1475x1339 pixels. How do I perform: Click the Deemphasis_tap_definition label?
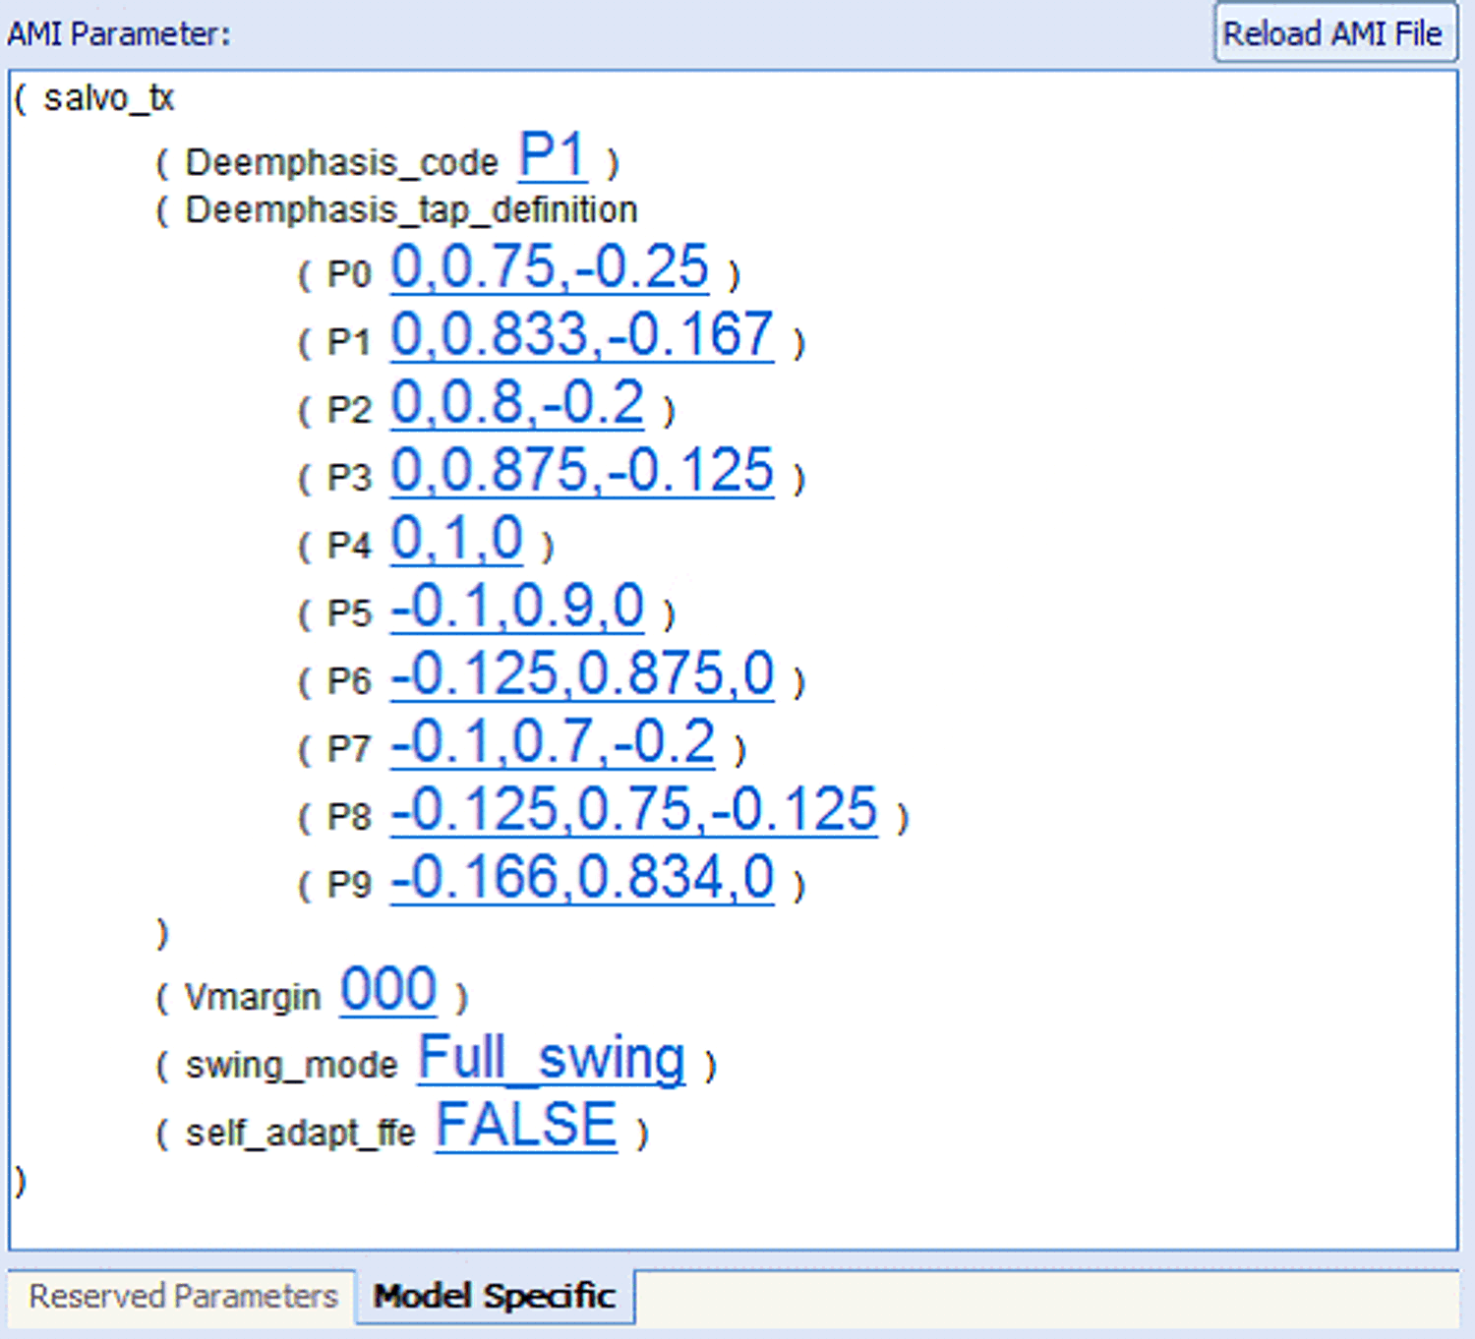411,210
